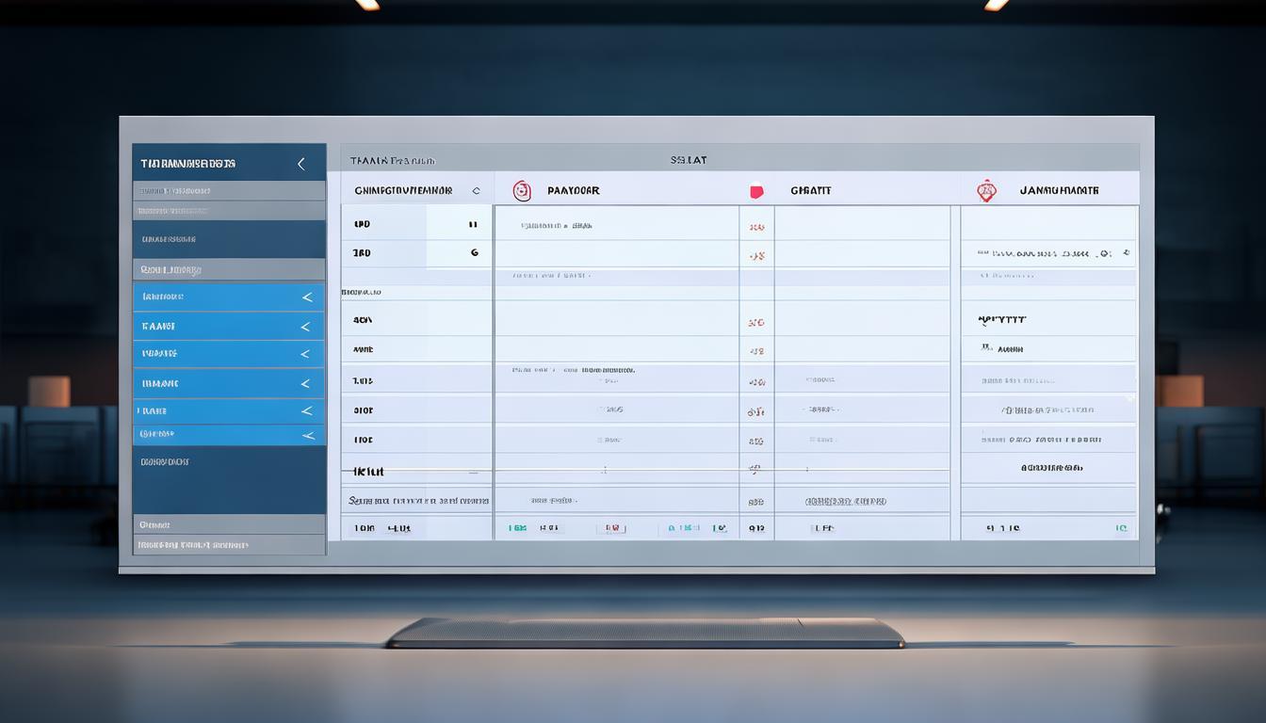Click the red square icon beside GHATT

click(755, 191)
